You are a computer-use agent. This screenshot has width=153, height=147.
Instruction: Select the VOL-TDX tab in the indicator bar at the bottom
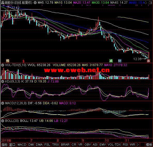114,145
